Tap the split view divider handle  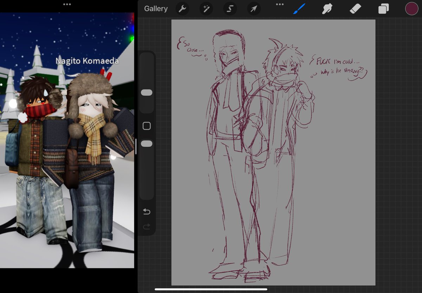[x=136, y=146]
